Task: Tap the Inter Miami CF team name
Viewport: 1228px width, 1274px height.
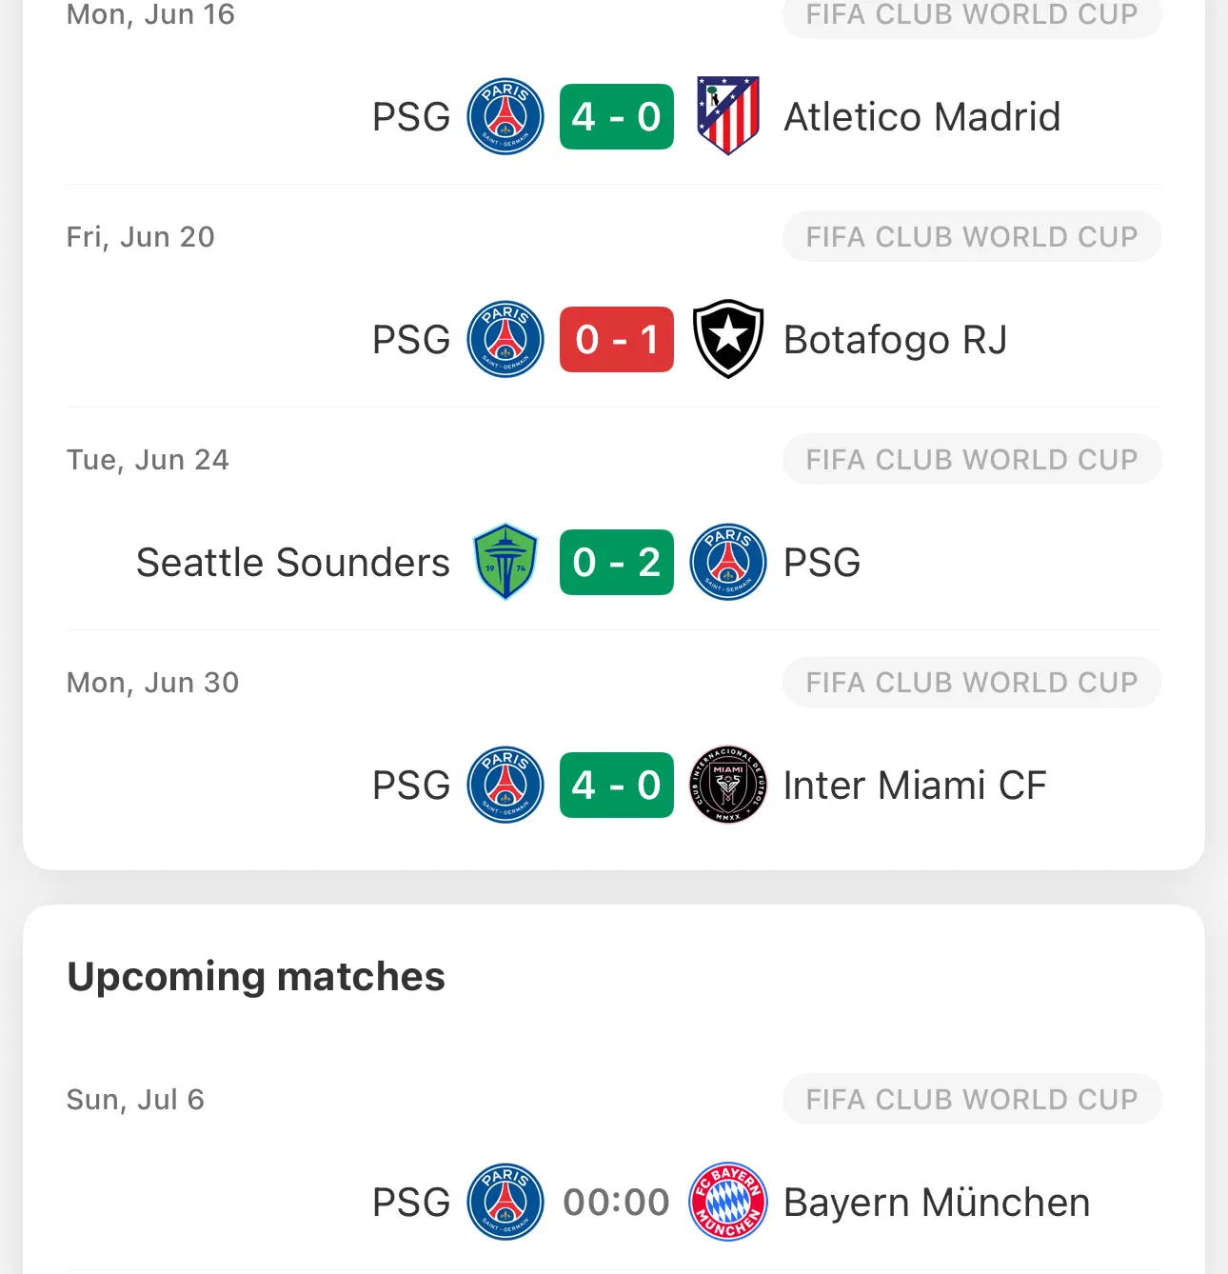Action: pyautogui.click(x=915, y=786)
